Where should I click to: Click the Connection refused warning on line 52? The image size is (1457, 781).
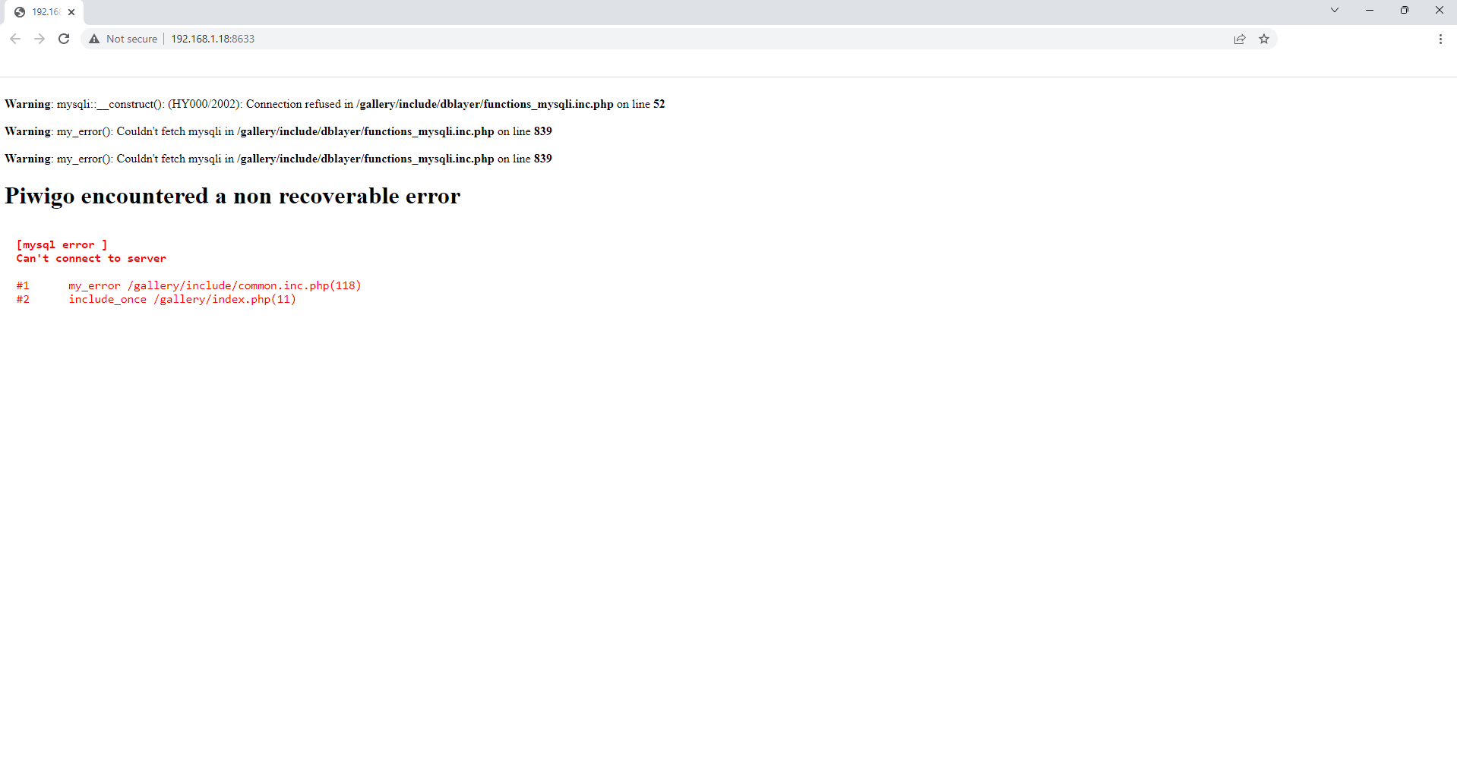(x=335, y=104)
